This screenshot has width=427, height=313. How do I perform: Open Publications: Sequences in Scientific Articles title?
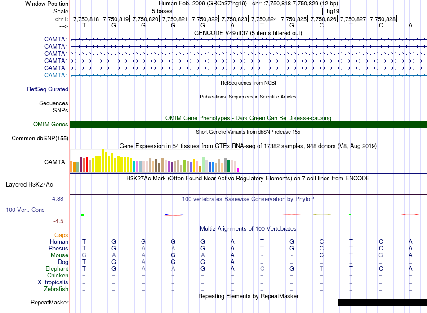tap(248, 97)
